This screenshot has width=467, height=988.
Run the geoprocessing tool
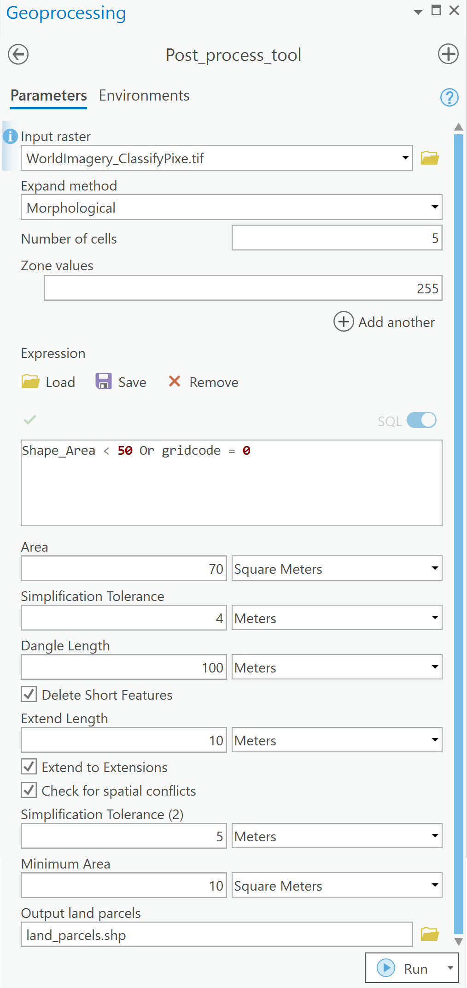tap(403, 968)
